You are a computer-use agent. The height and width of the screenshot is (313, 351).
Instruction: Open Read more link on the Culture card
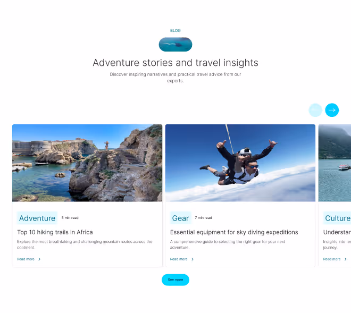pyautogui.click(x=332, y=259)
